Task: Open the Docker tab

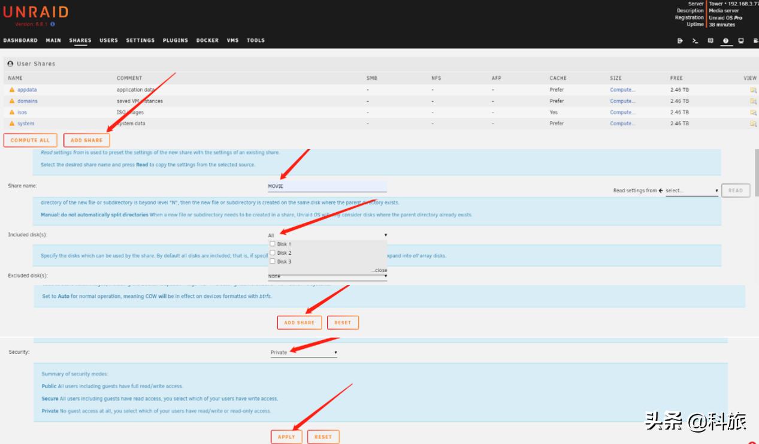Action: [207, 41]
